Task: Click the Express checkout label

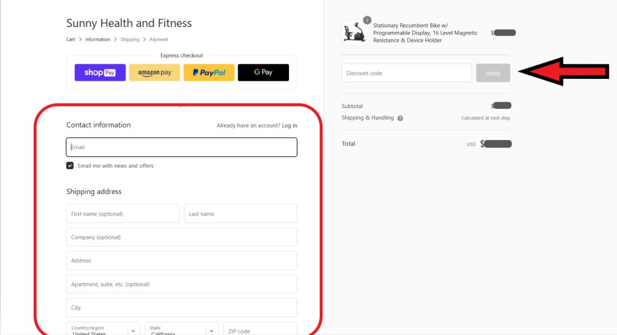Action: coord(182,56)
